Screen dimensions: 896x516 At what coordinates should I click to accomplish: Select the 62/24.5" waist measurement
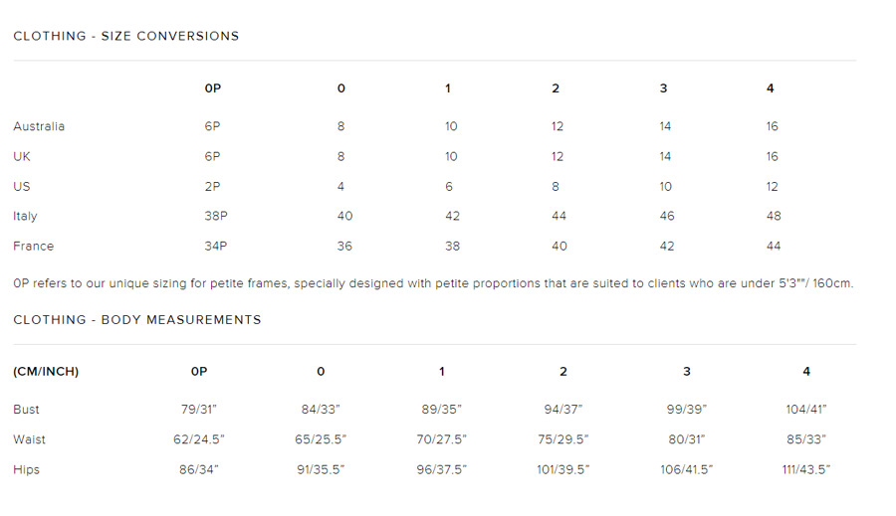tap(198, 439)
